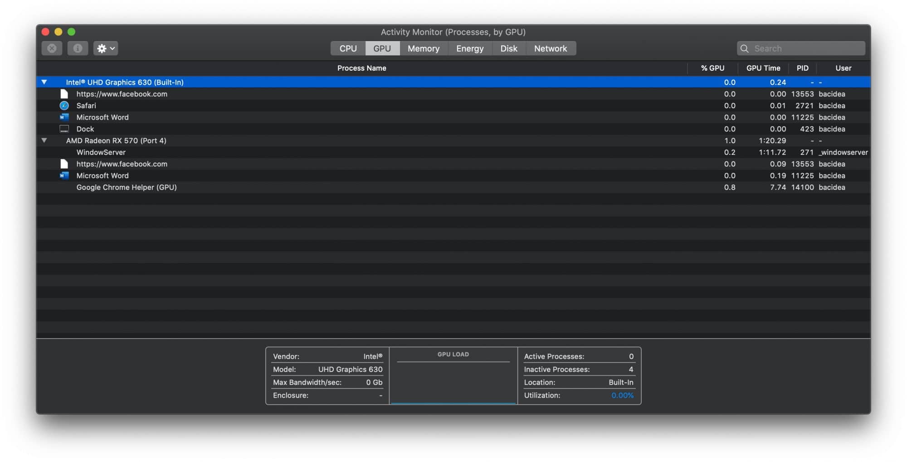Screen dimensions: 907x462
Task: Click GPU Time value 1:20.29
Action: coord(772,140)
